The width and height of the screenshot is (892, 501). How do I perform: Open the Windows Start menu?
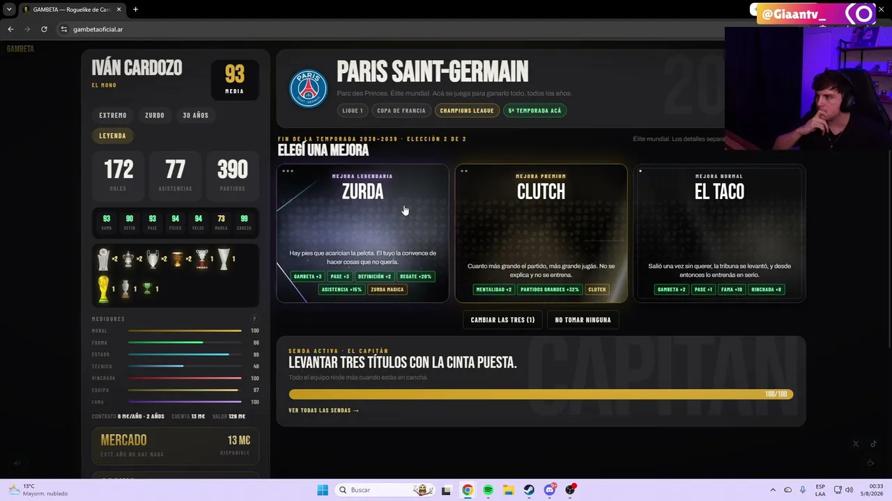(322, 490)
